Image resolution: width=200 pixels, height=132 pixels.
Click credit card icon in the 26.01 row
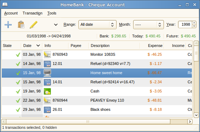[x=47, y=110]
